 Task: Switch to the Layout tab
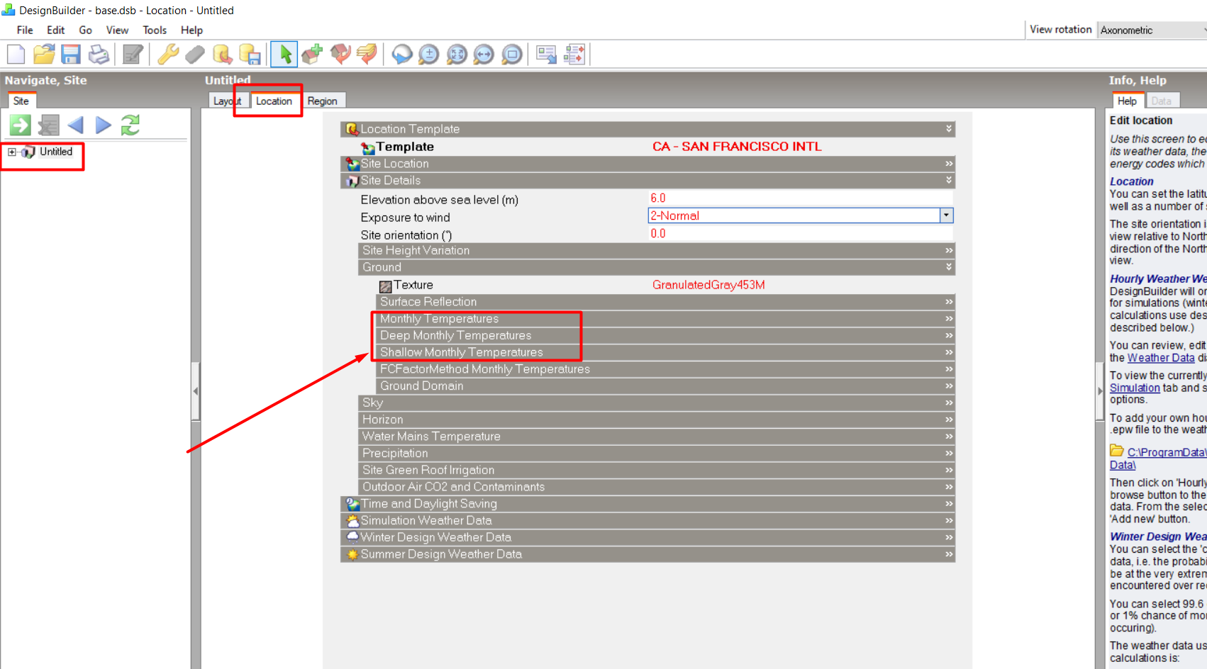pyautogui.click(x=227, y=101)
